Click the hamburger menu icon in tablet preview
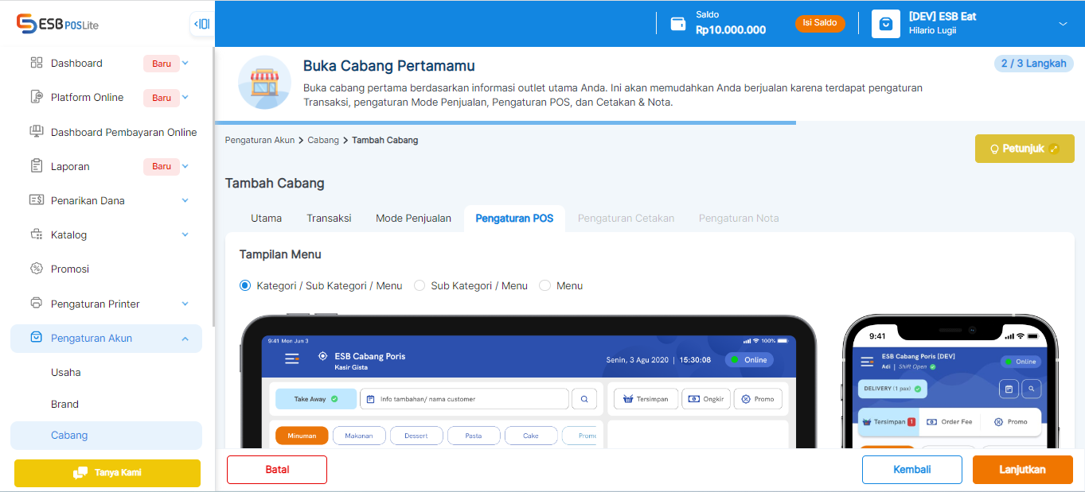The width and height of the screenshot is (1085, 492). 292,358
